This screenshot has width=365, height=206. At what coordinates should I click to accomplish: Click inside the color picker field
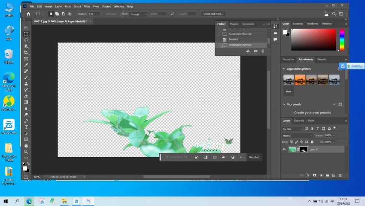pos(313,40)
